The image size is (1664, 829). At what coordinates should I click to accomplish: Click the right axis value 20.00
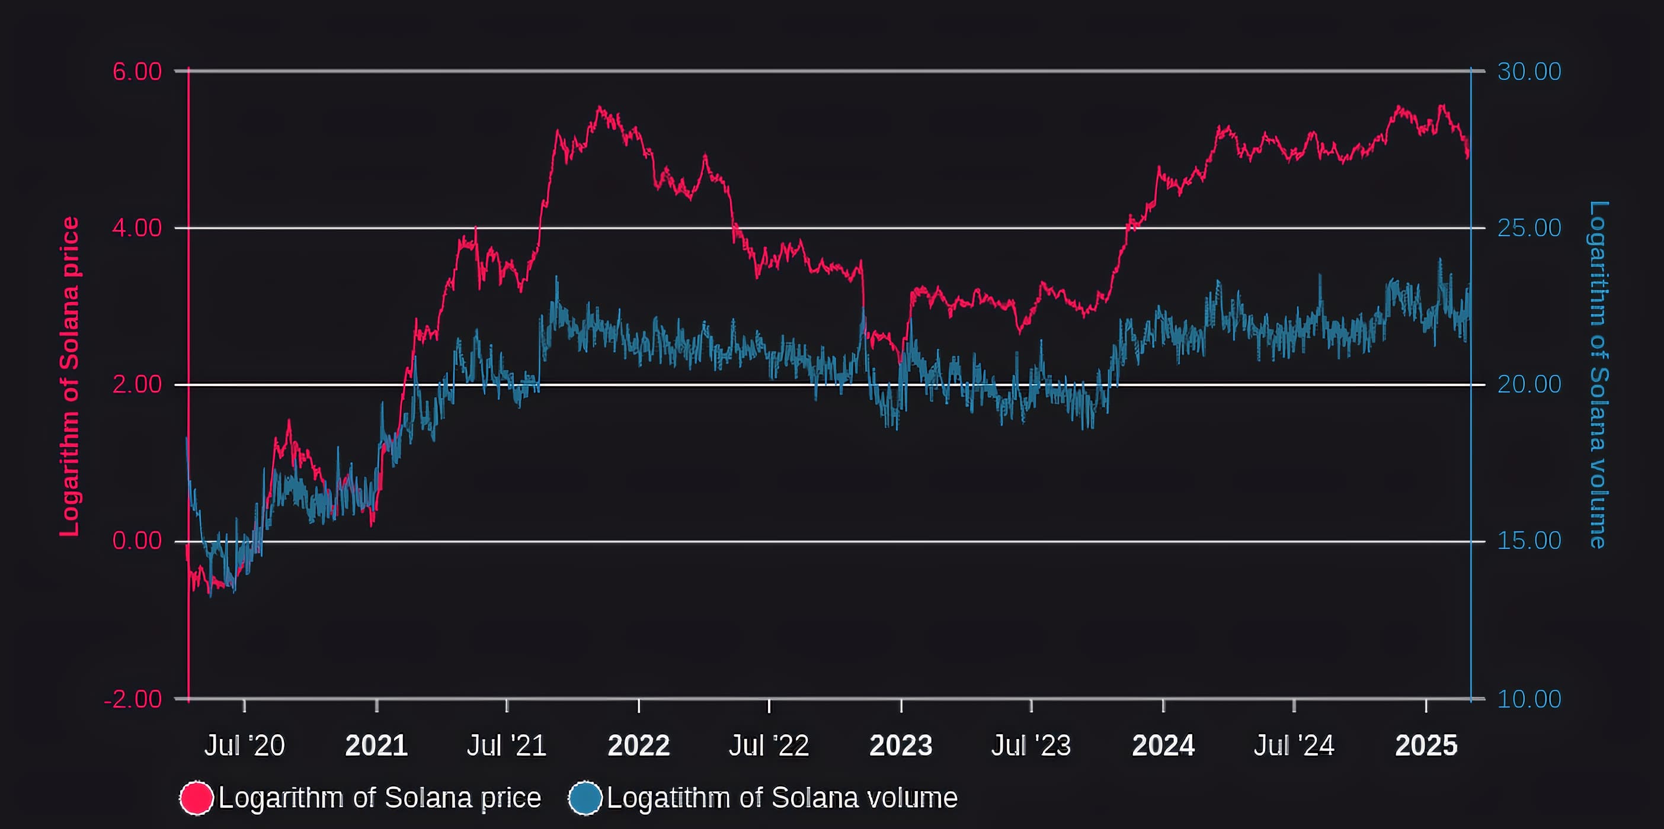click(x=1529, y=385)
